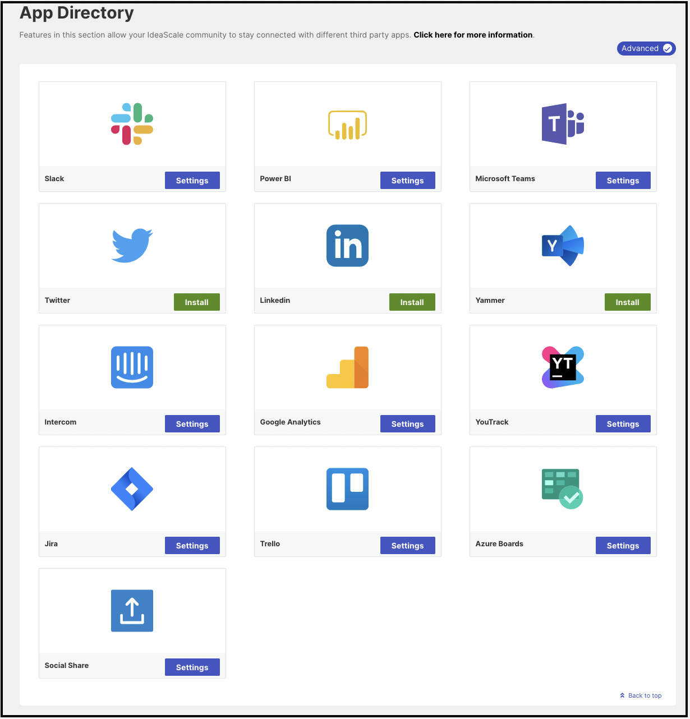690x719 pixels.
Task: Select the Linkedin icon
Action: (x=347, y=245)
